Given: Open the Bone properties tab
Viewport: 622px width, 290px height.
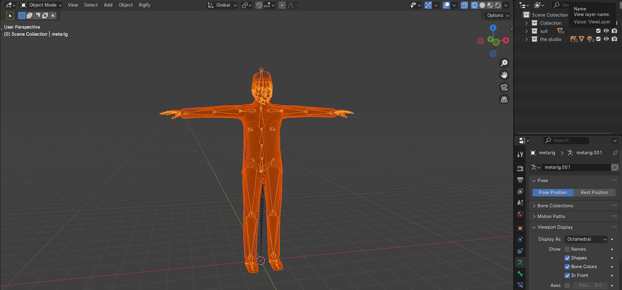Looking at the screenshot, I should coord(520,274).
